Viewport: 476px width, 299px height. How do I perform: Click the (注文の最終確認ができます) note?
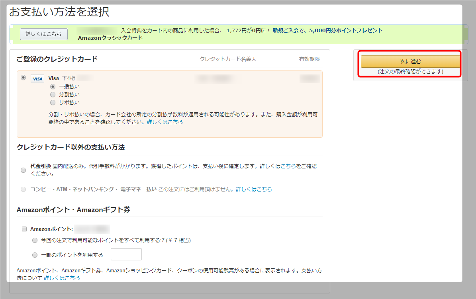click(410, 72)
